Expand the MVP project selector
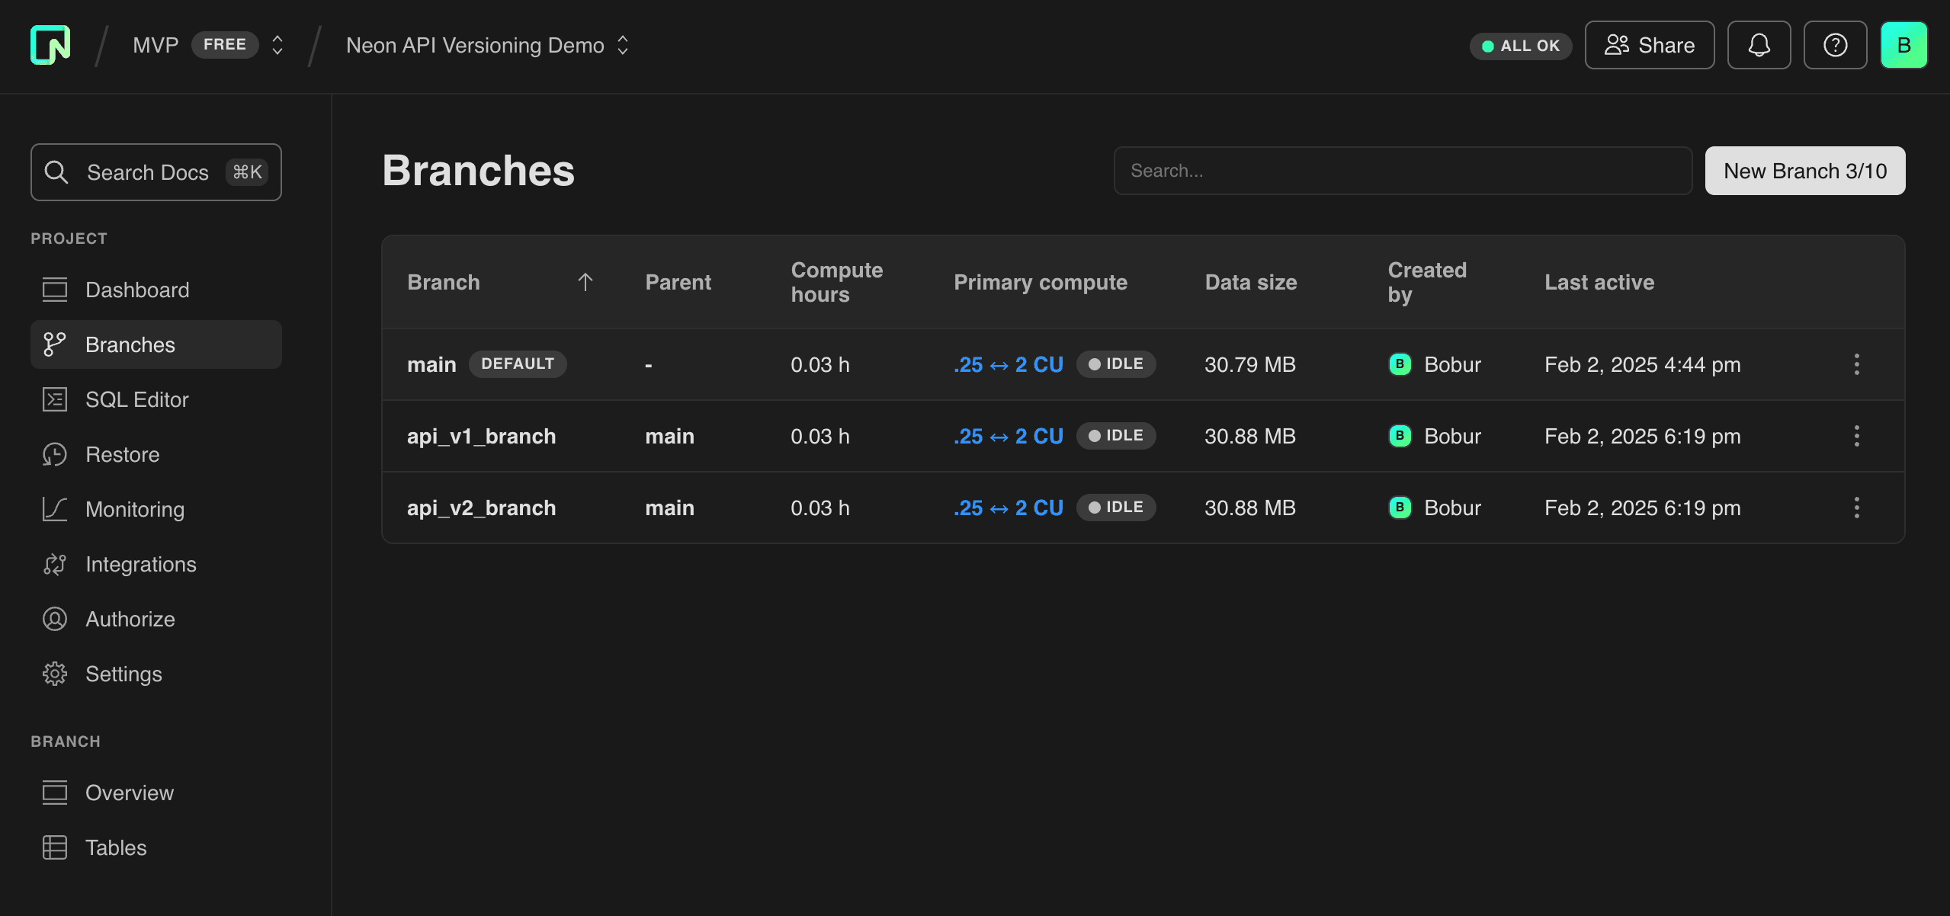The height and width of the screenshot is (916, 1950). click(276, 44)
